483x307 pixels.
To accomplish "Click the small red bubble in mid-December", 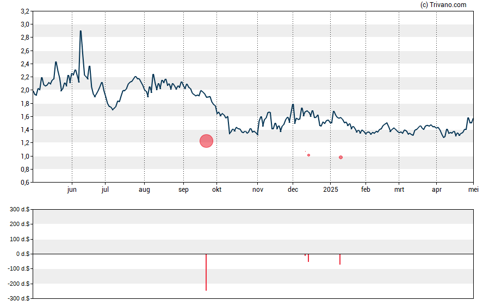I will [x=308, y=155].
